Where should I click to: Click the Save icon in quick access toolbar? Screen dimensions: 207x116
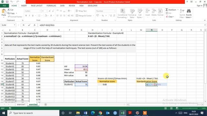[x=7, y=2]
